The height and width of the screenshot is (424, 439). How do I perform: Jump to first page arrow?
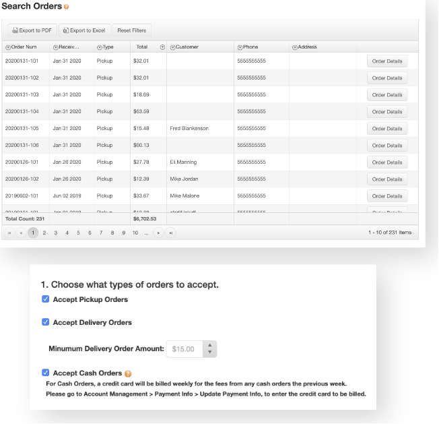click(9, 233)
